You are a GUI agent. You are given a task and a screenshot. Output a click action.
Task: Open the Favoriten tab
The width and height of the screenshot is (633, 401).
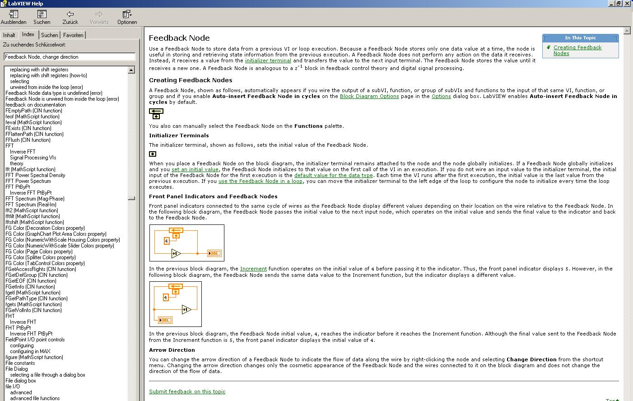point(73,35)
